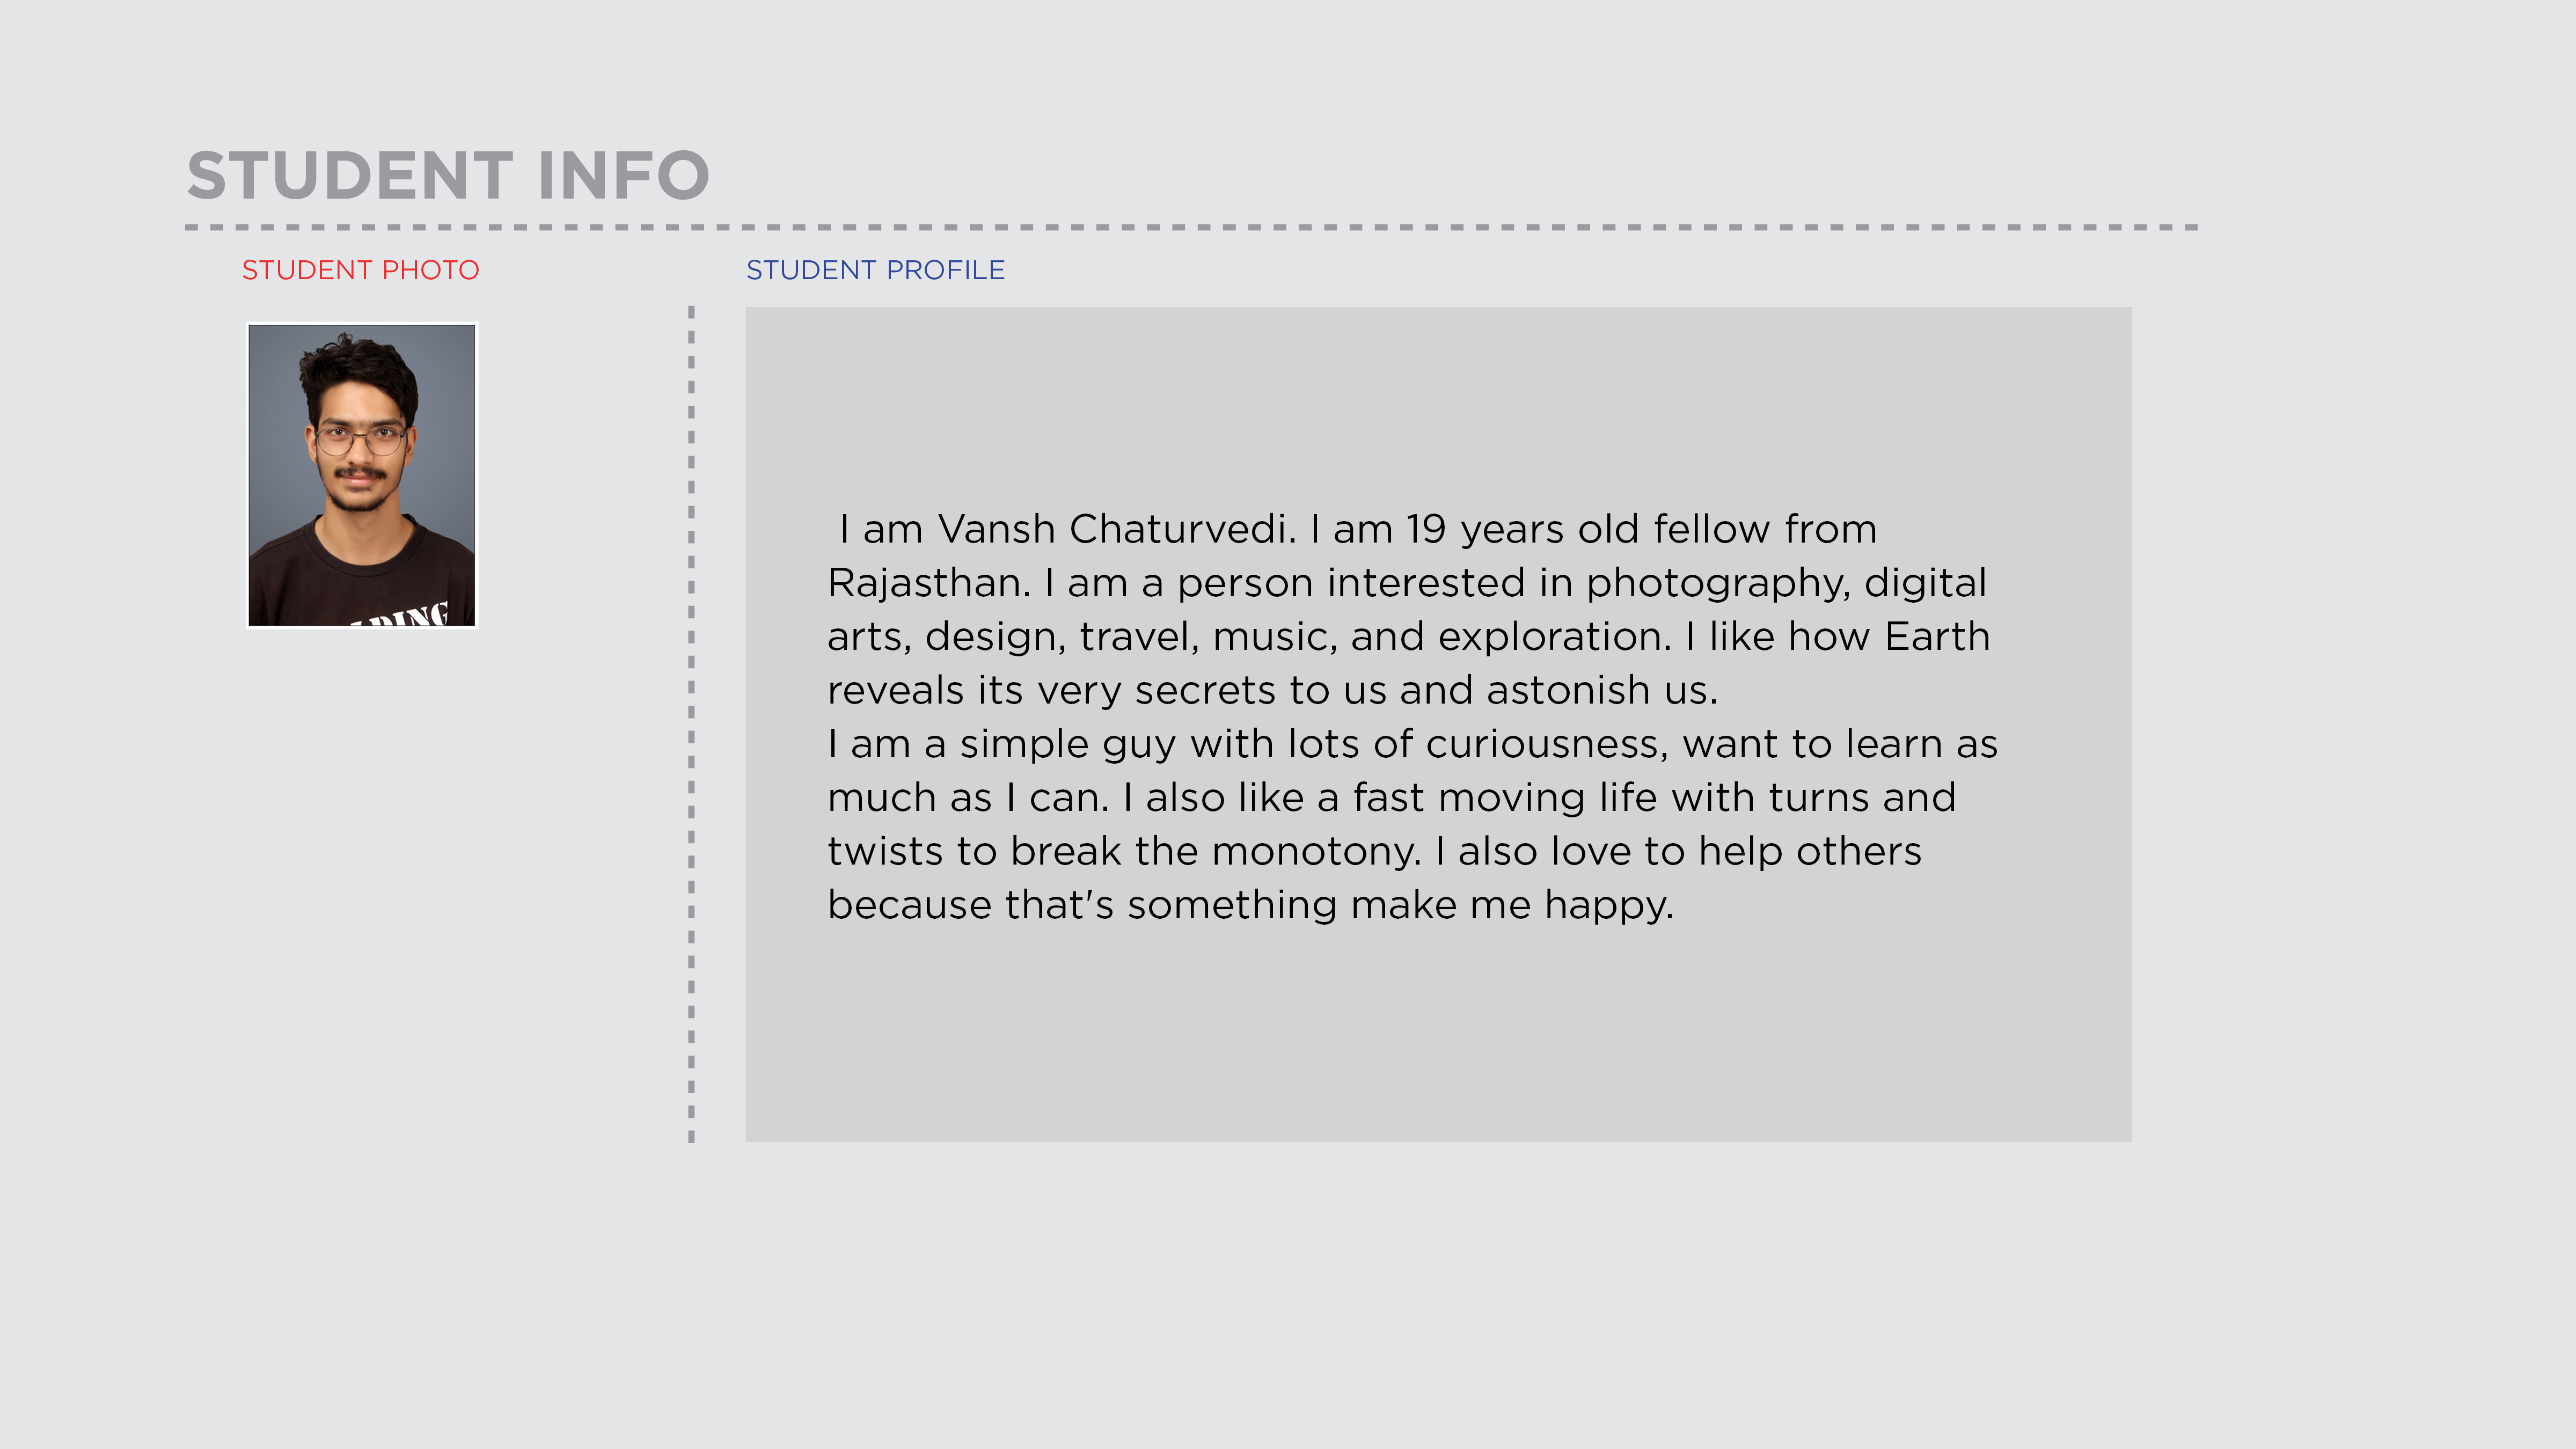Click the word "Rajasthan" in the profile

[x=927, y=583]
